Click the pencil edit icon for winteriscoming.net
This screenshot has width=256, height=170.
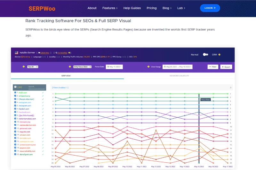tap(43, 145)
